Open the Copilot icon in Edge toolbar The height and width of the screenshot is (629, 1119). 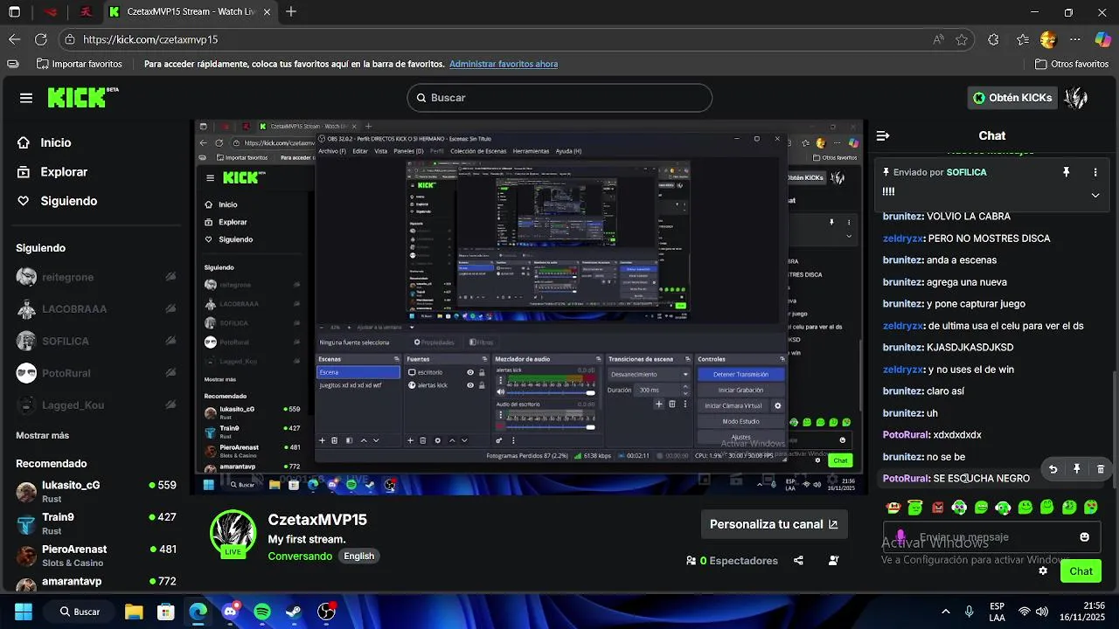click(1103, 39)
